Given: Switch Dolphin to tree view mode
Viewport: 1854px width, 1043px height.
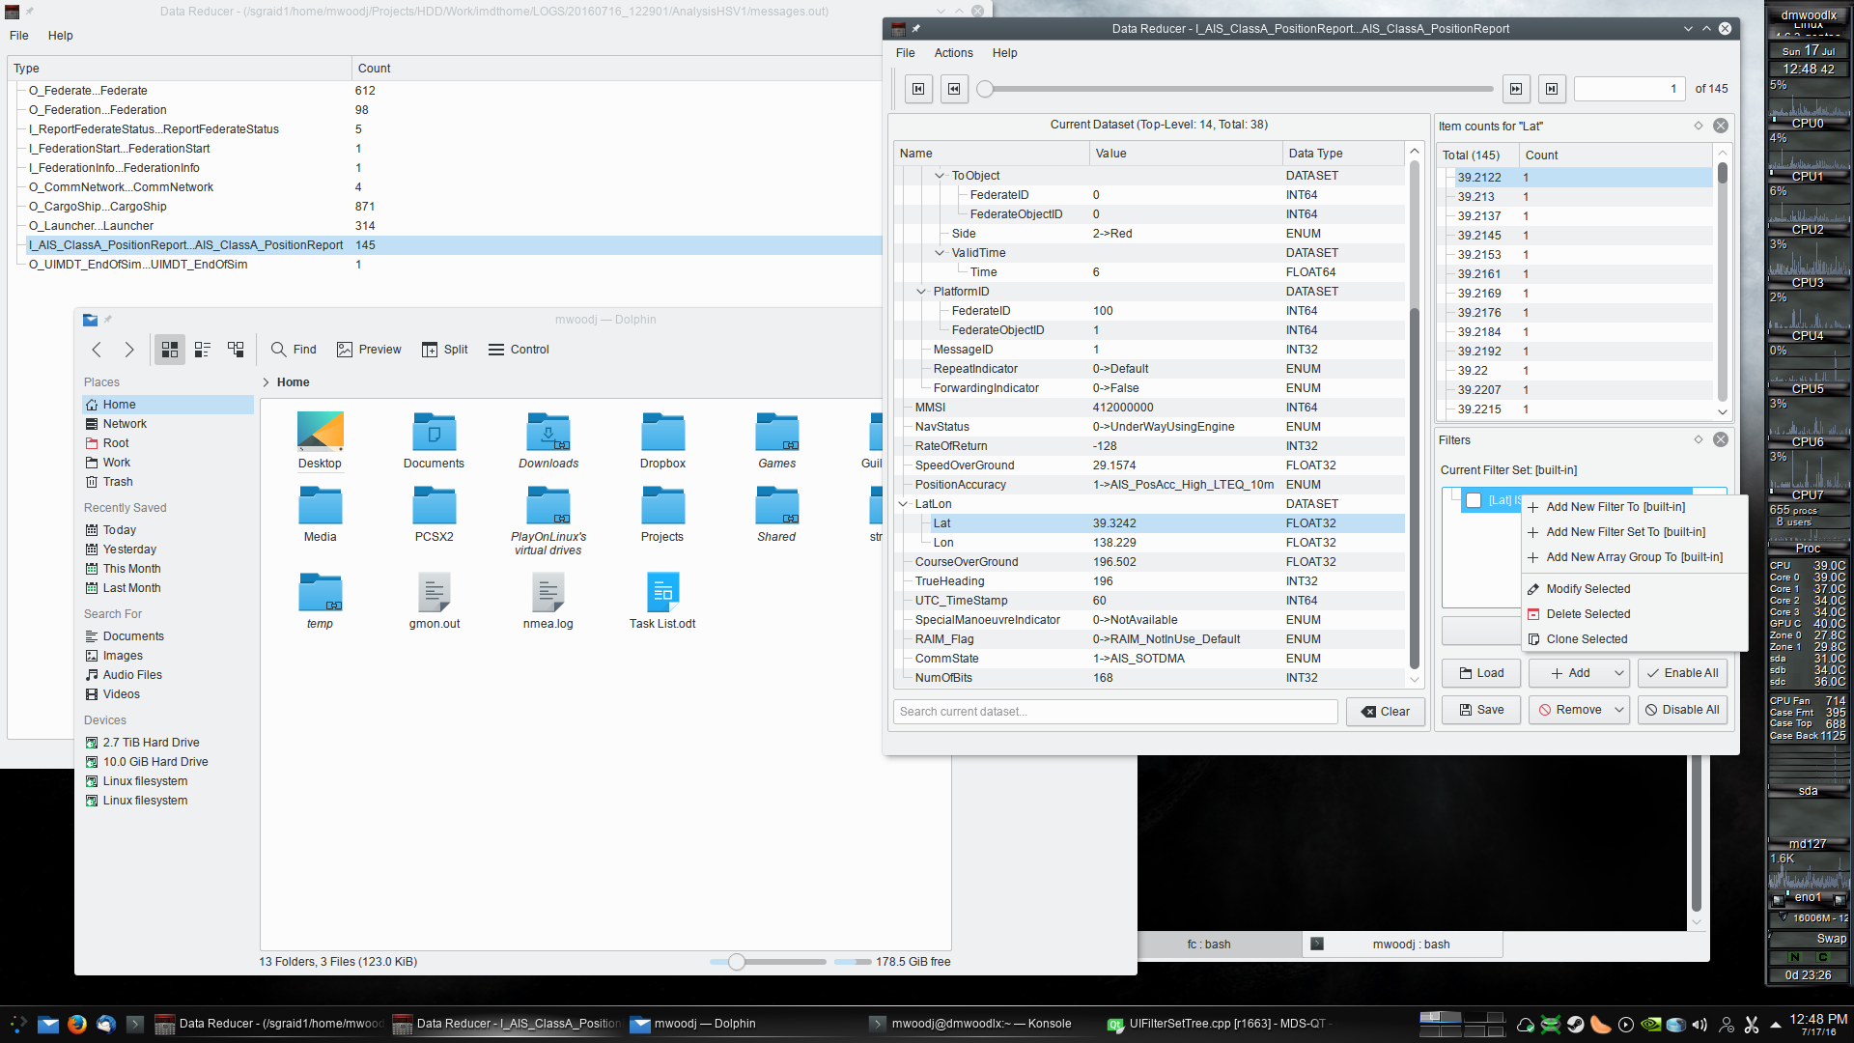Looking at the screenshot, I should click(236, 350).
